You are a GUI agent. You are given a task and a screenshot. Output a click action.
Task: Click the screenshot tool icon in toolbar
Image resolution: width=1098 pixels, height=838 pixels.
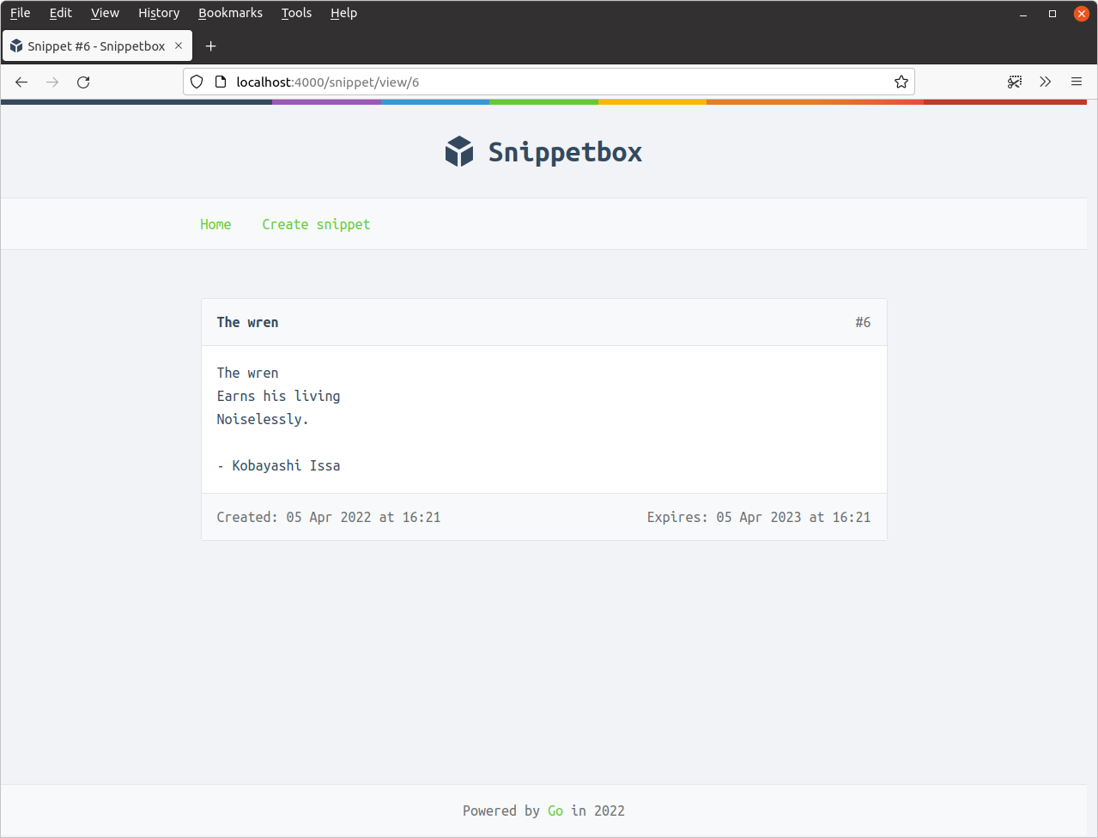tap(1015, 82)
